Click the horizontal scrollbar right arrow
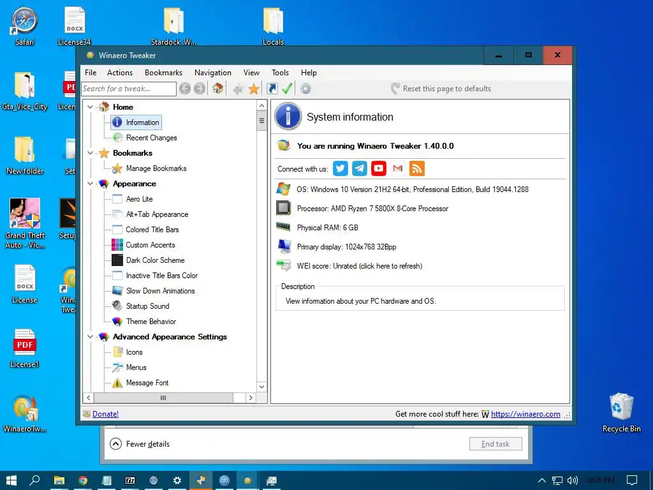653x490 pixels. coord(251,398)
